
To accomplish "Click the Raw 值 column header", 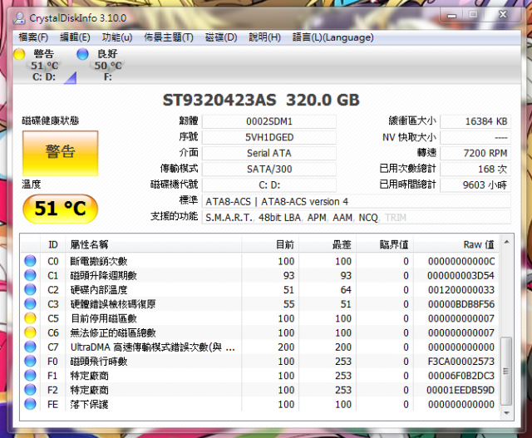I will click(456, 244).
